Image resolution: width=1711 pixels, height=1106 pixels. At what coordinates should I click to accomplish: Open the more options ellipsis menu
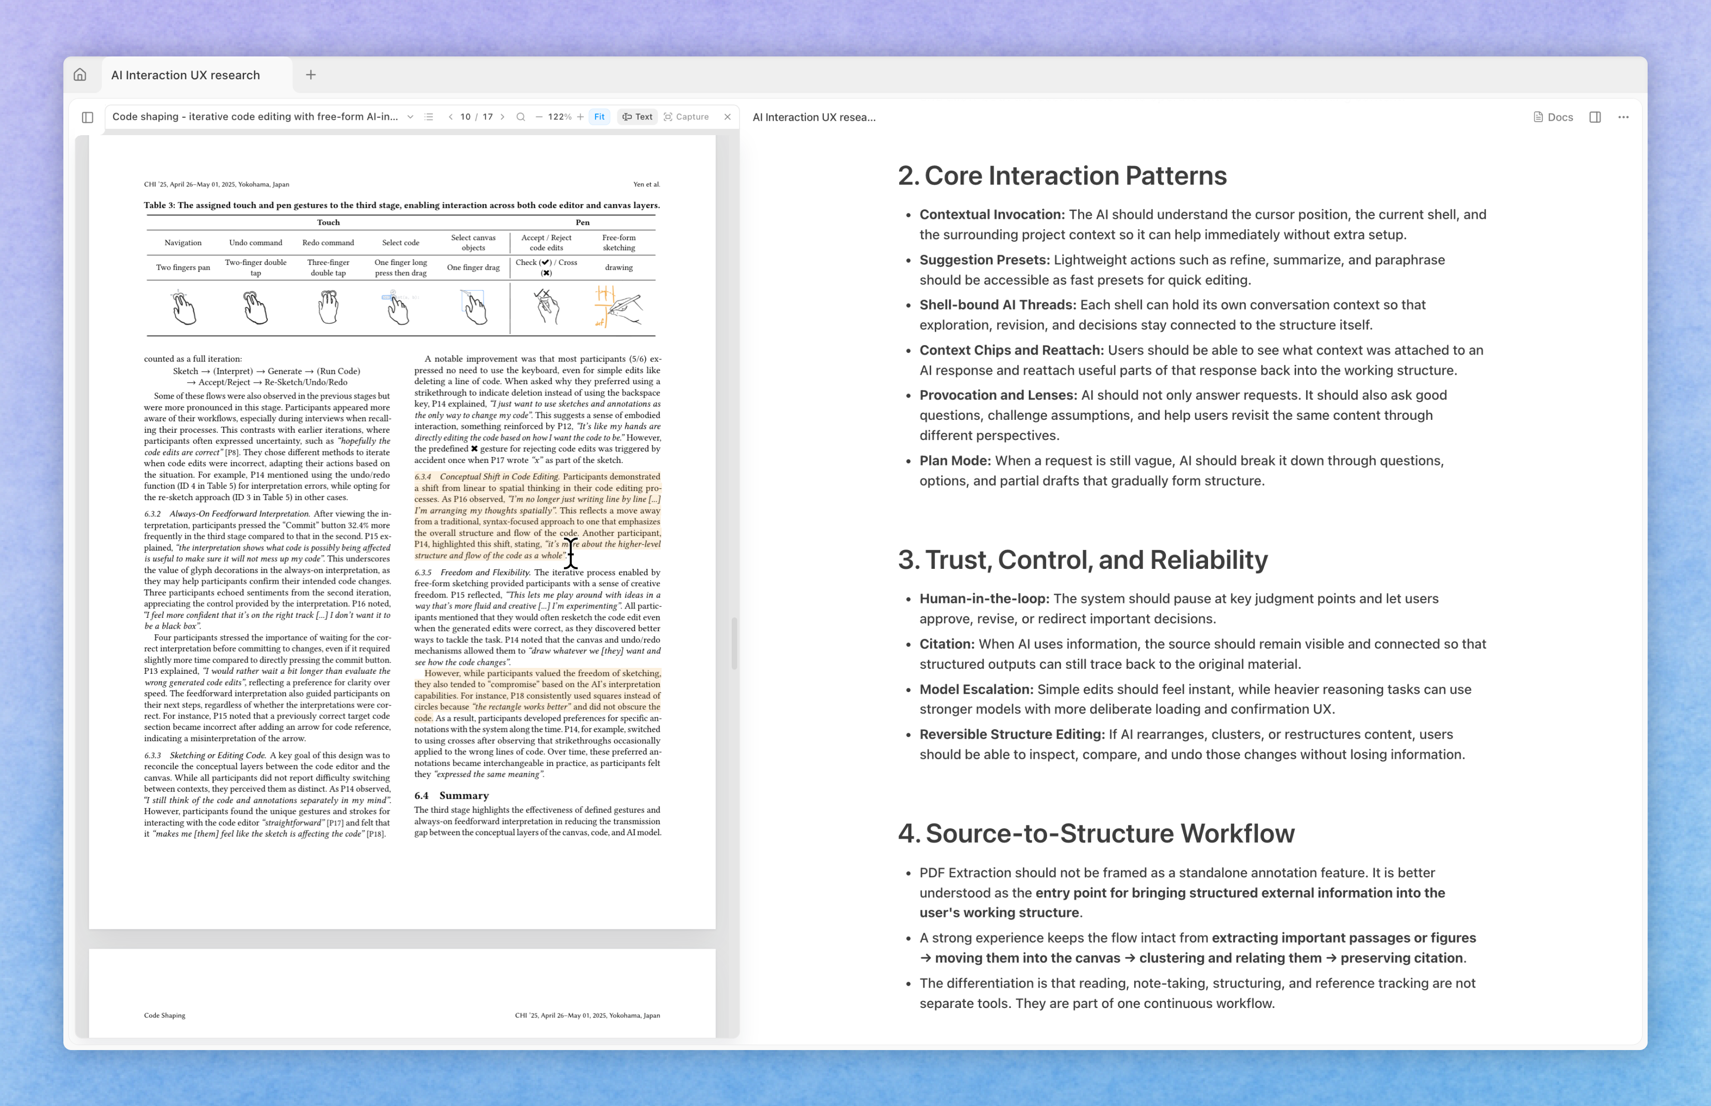click(x=1623, y=116)
